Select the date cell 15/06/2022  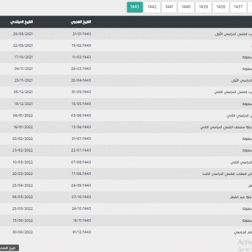click(x=23, y=220)
